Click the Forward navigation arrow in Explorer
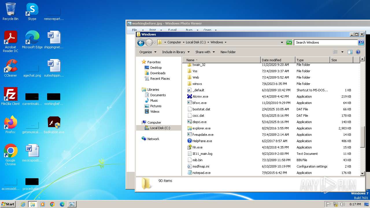The image size is (370, 208). (149, 42)
